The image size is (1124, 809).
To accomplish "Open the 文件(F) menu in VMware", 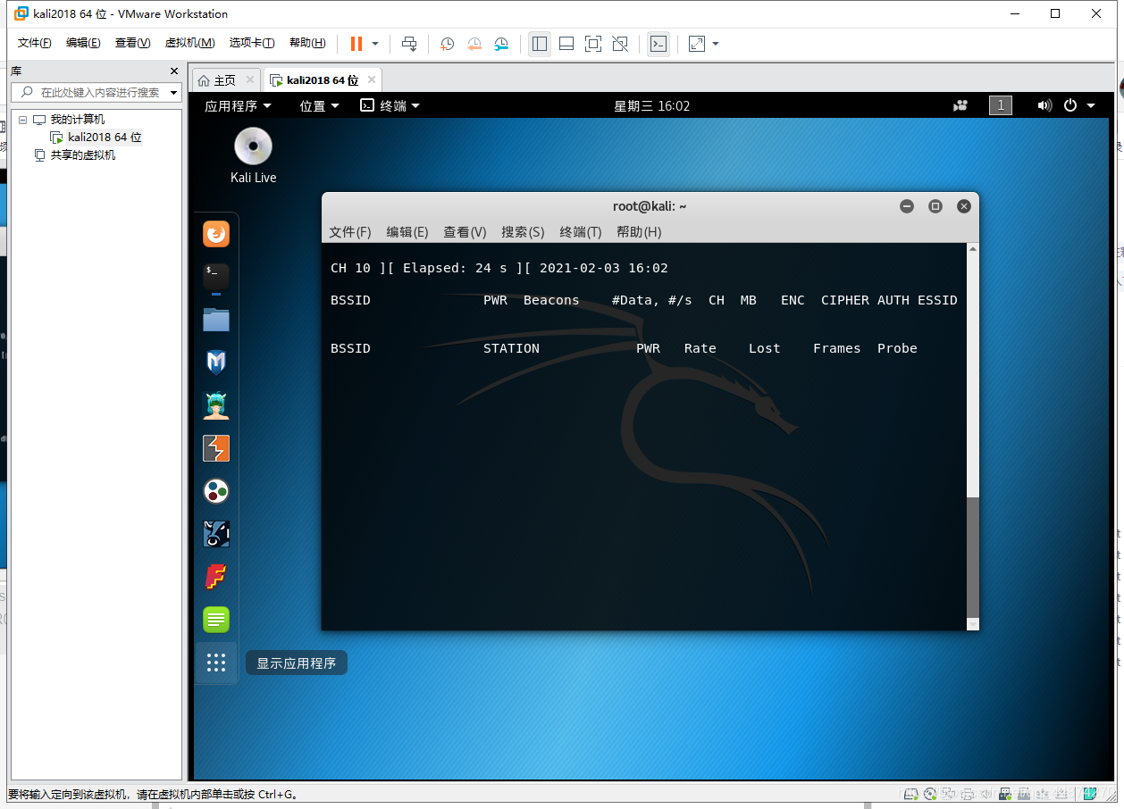I will [35, 43].
